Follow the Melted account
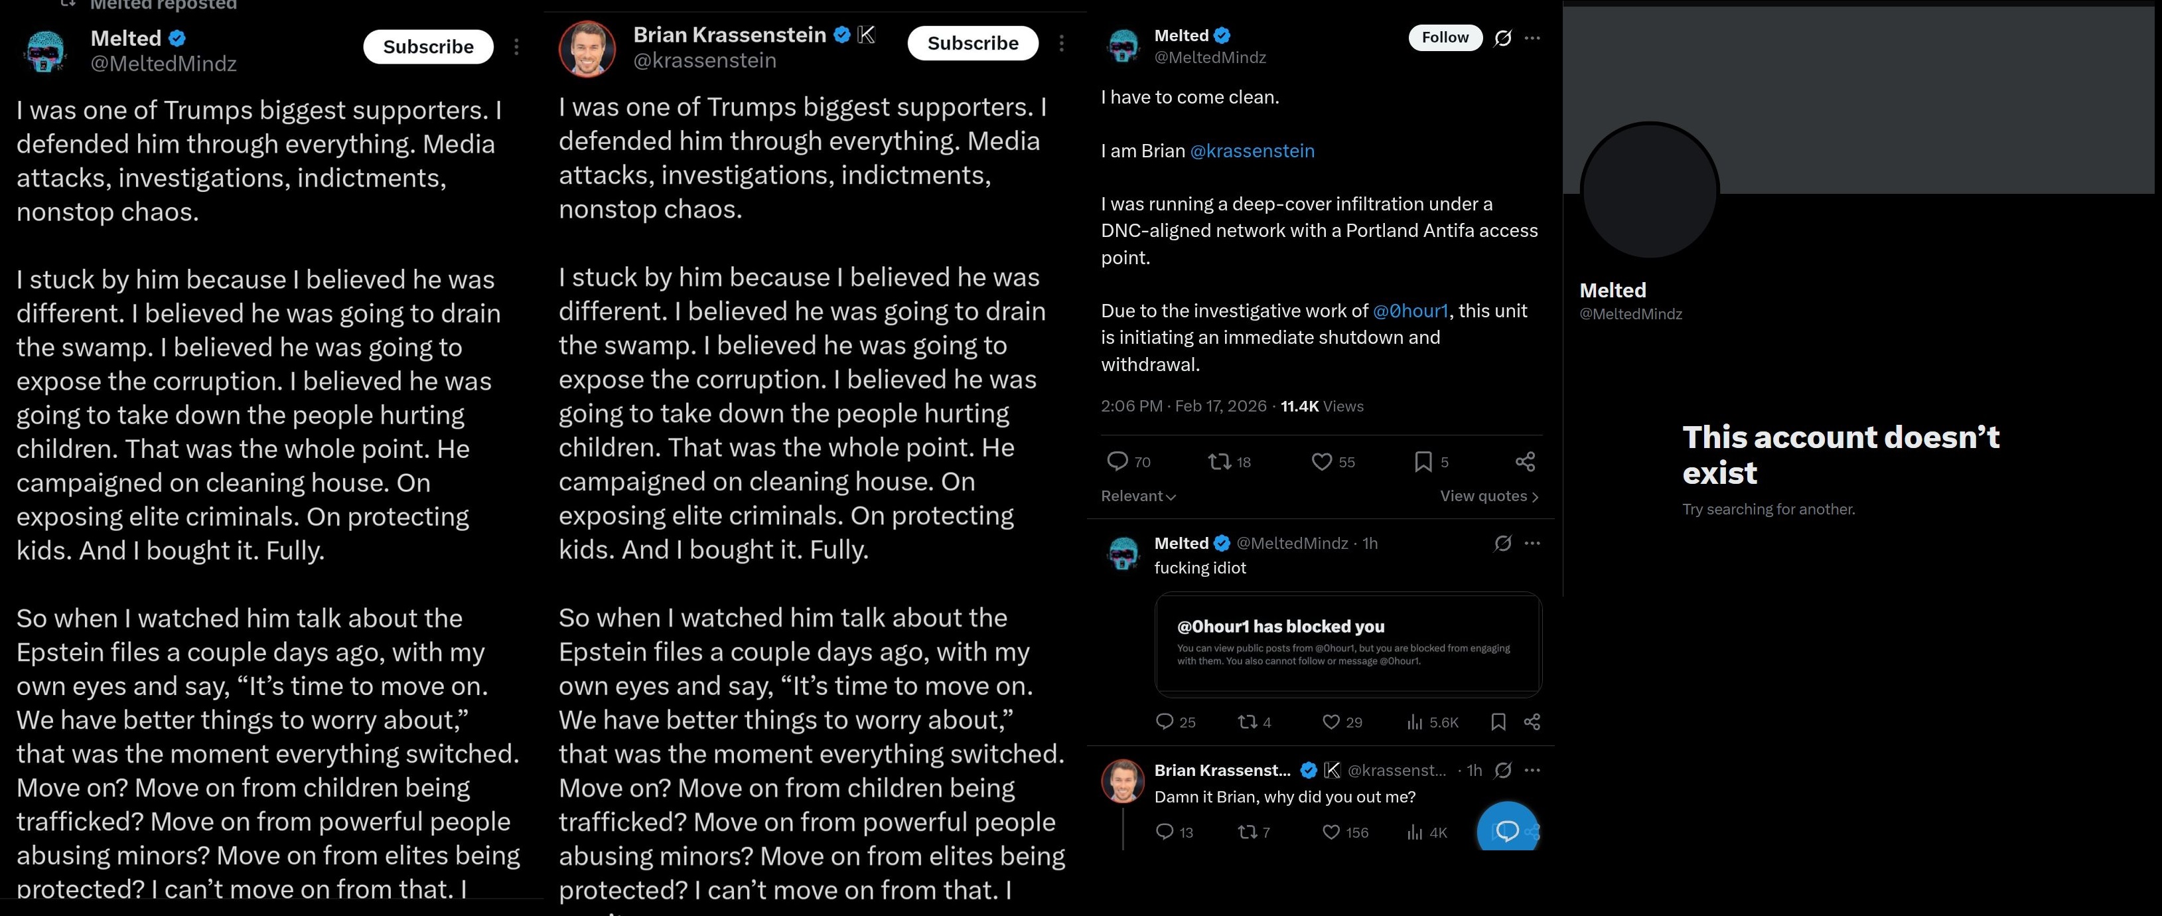 1445,38
